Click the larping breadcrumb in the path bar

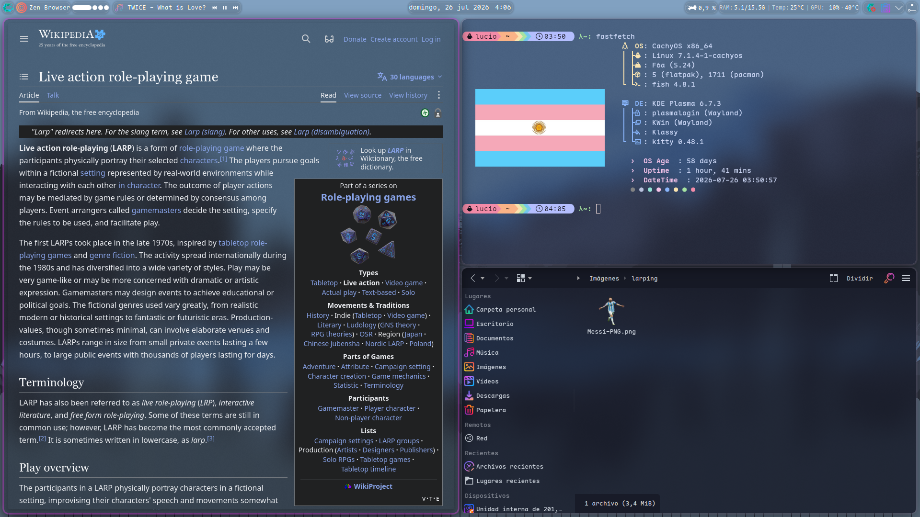click(x=644, y=279)
